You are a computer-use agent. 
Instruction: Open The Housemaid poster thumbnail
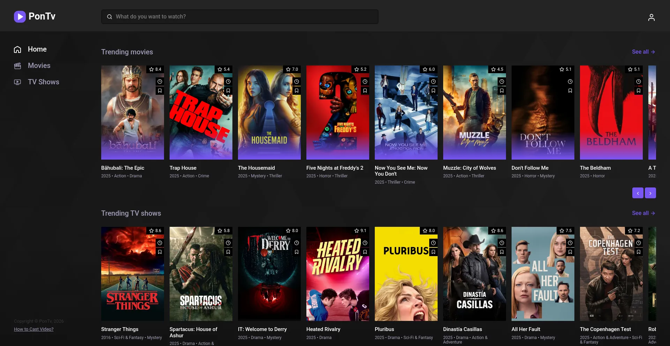(x=269, y=113)
